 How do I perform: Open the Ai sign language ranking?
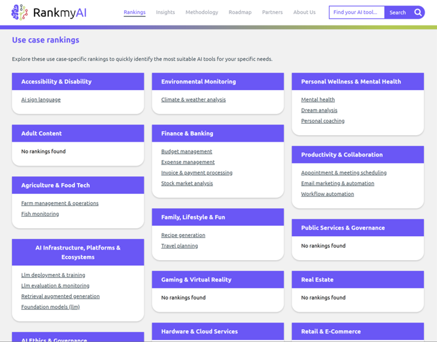41,99
